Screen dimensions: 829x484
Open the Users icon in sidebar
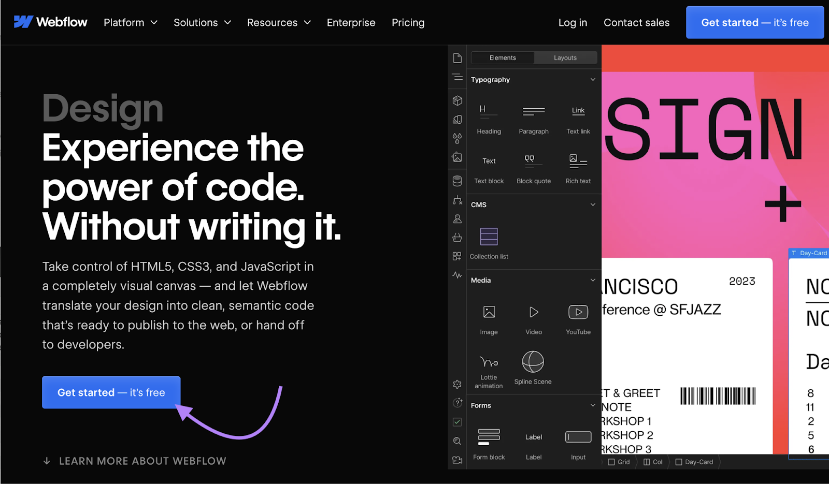(457, 219)
